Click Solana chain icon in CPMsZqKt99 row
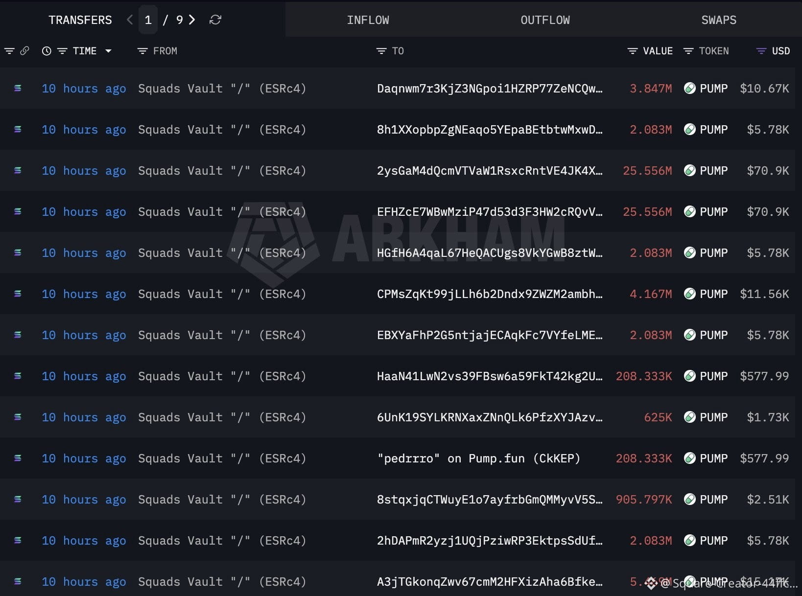Viewport: 802px width, 596px height. coord(18,294)
